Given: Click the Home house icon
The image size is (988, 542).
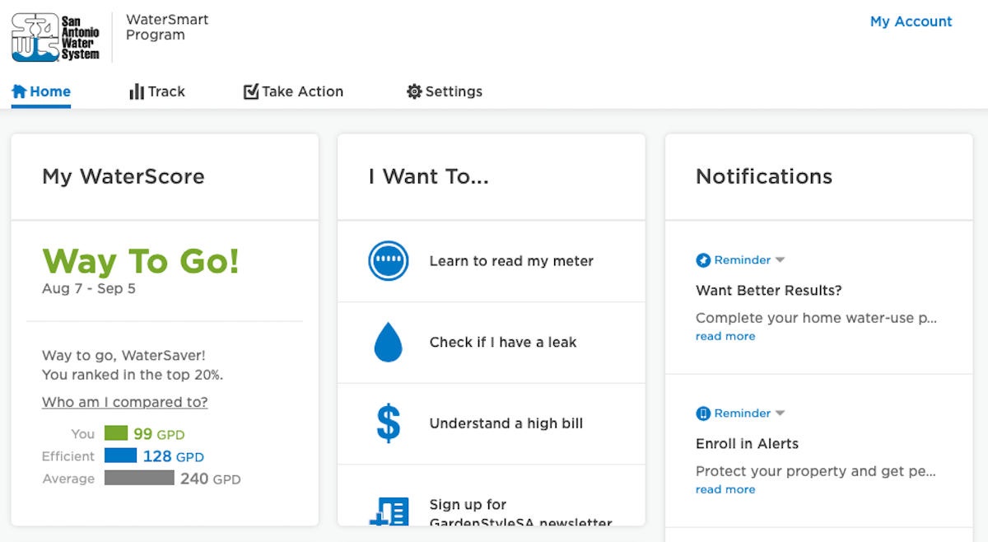Looking at the screenshot, I should [19, 91].
